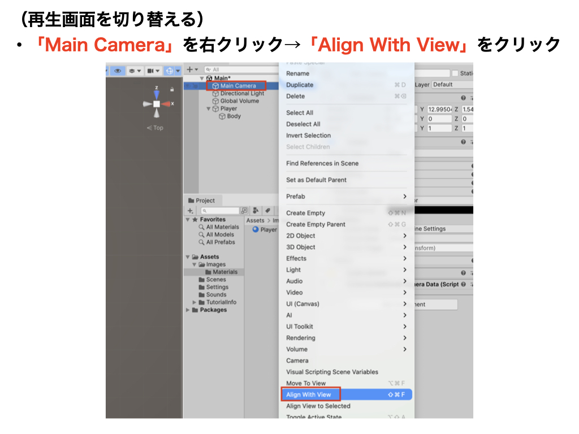
Task: Click the Main Camera cube icon
Action: pos(215,86)
